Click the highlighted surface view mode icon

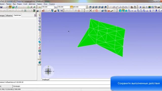[x=123, y=11]
